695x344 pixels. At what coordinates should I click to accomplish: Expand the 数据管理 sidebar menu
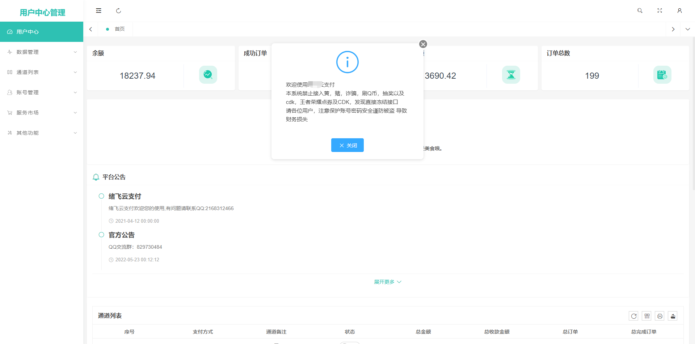click(x=42, y=52)
